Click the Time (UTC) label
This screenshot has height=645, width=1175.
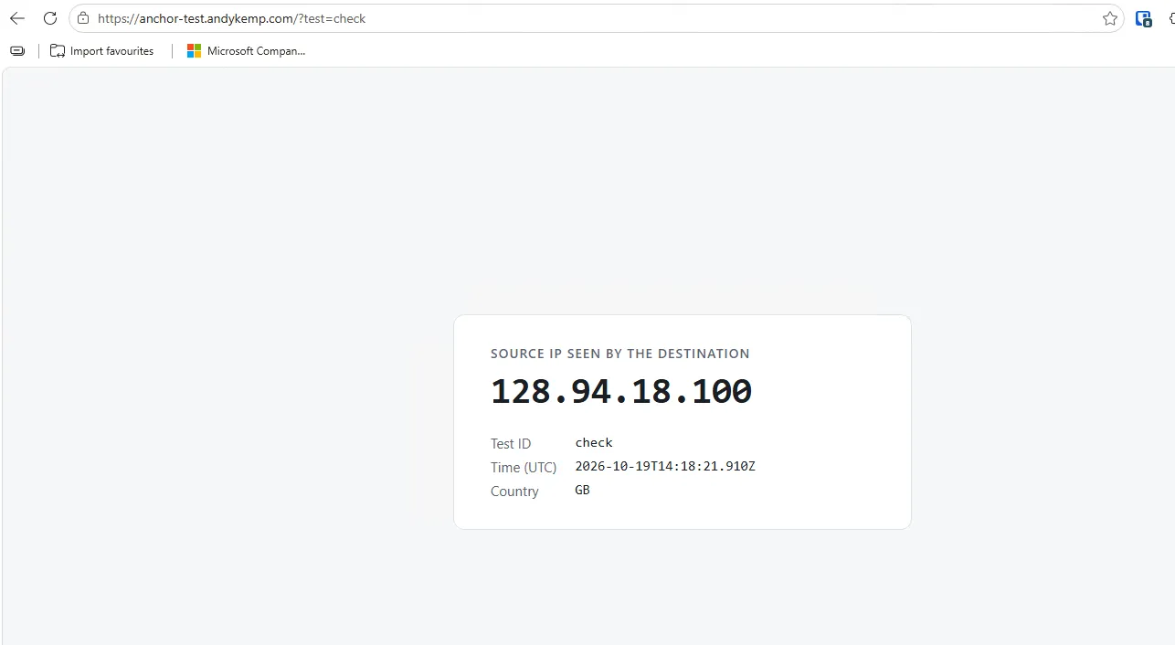coord(524,468)
